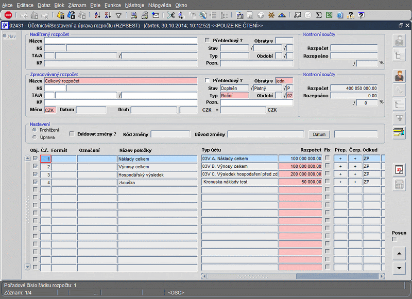
Task: Click the scroll-up arrow button under Posun
Action: click(x=399, y=254)
